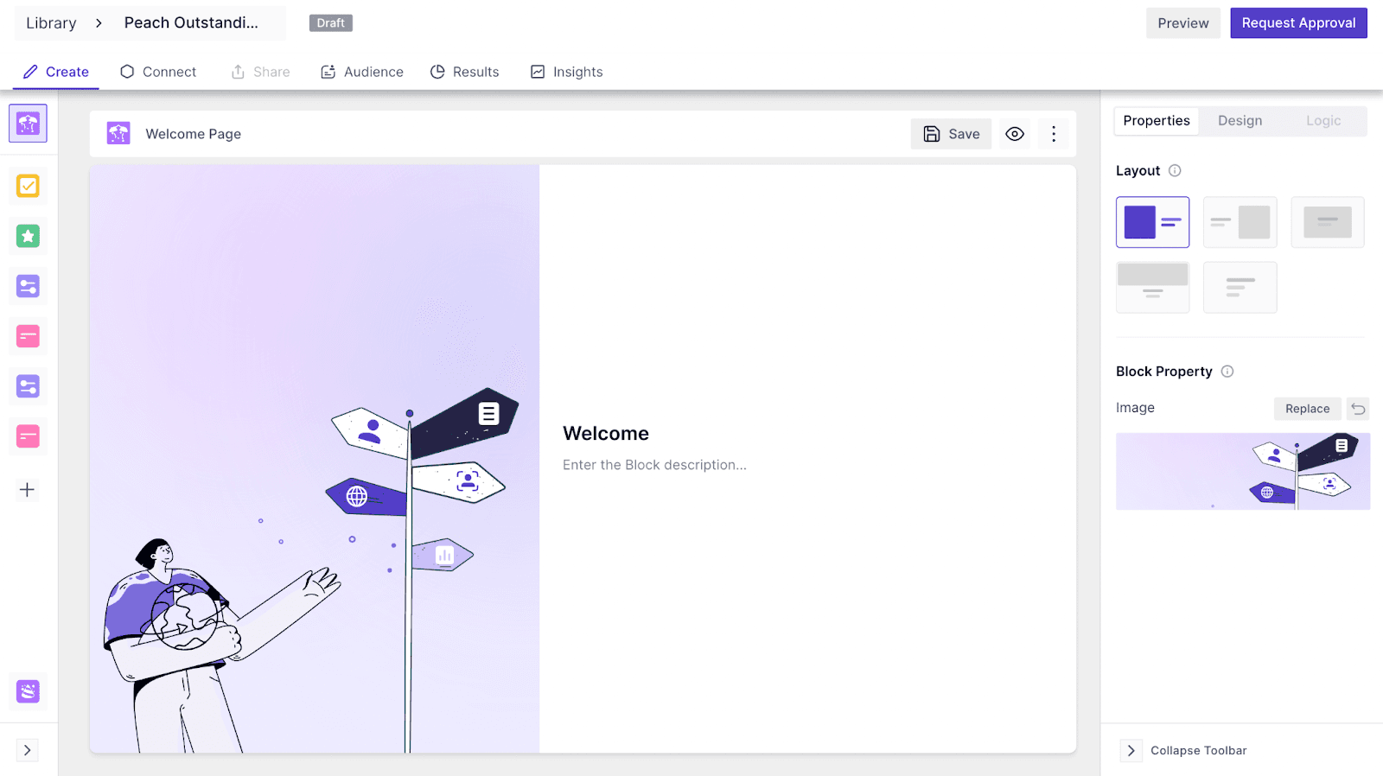Screen dimensions: 1383x776
Task: Open the Audience tab
Action: (x=361, y=72)
